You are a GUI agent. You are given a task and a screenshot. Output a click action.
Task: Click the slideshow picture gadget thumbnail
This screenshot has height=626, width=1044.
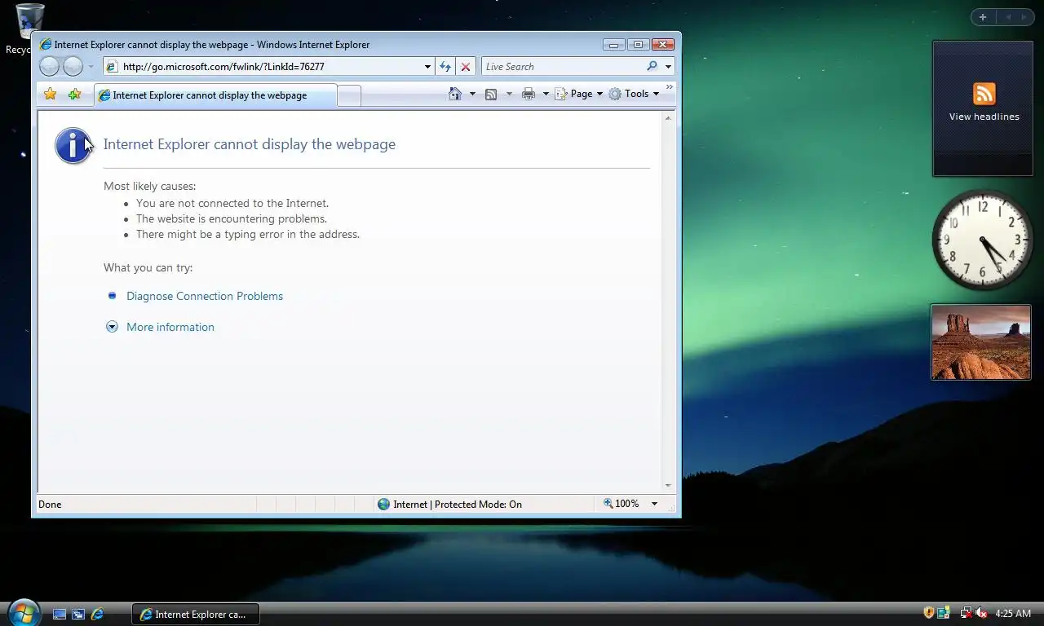pos(981,342)
